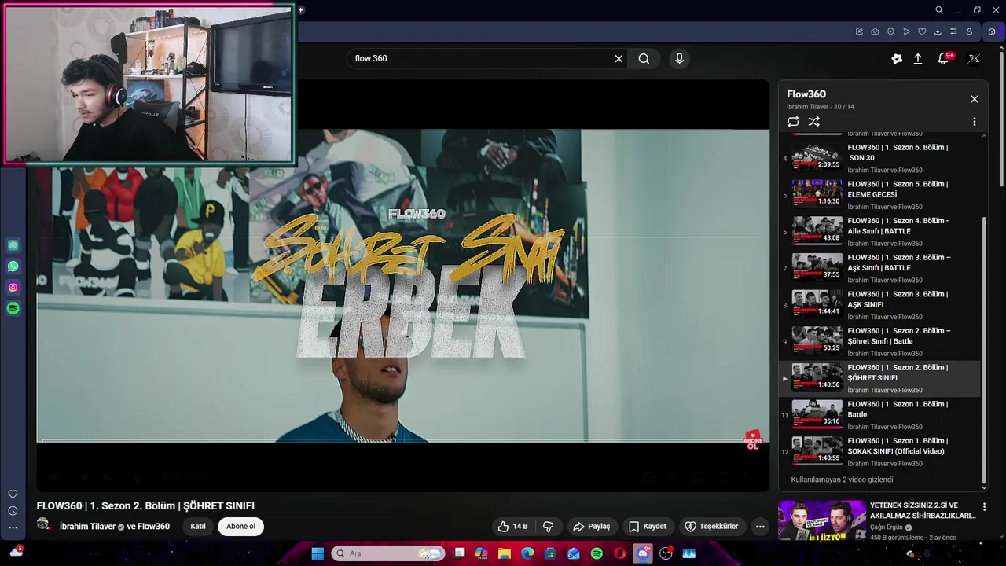Image resolution: width=1006 pixels, height=566 pixels.
Task: Click the edit note icon in address bar
Action: pos(859,31)
